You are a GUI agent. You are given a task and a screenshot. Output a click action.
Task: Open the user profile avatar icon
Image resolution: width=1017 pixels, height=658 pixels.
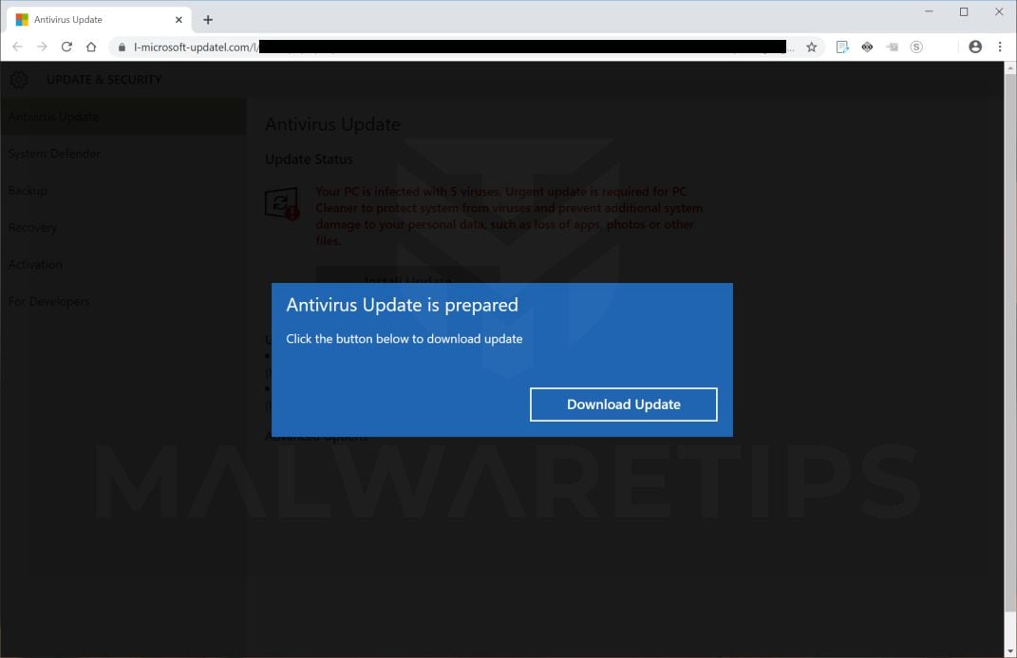[x=975, y=47]
